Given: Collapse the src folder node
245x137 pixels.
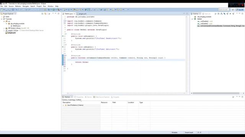Looking at the screenshot, I should pos(4,21).
